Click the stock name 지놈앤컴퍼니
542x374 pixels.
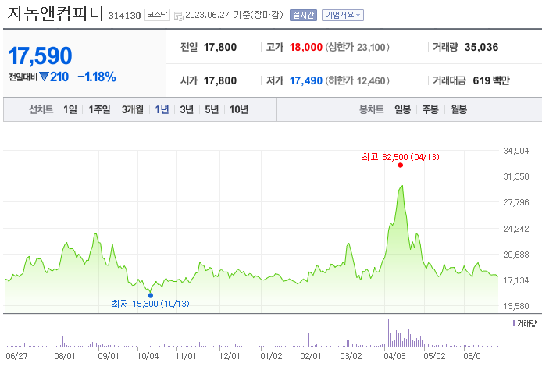55,14
